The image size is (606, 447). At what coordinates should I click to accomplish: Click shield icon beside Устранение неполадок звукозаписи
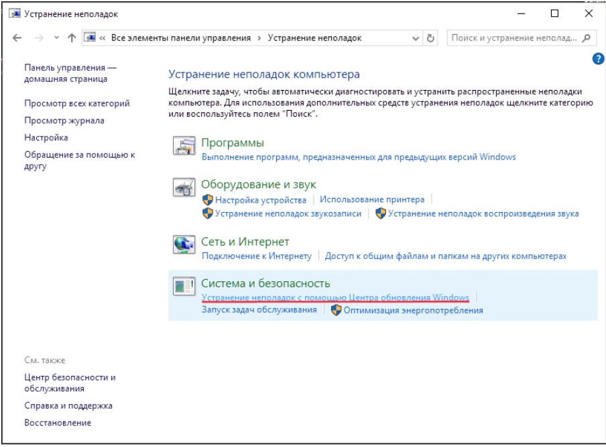[208, 213]
